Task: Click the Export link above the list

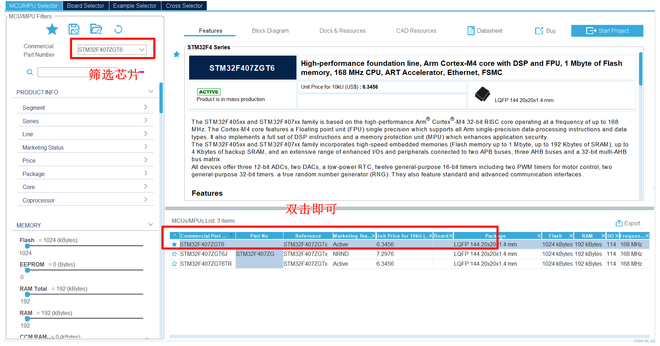Action: coord(628,223)
